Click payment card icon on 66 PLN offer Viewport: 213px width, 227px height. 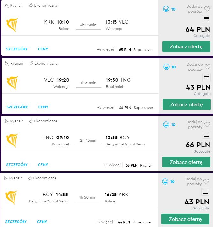(x=206, y=135)
